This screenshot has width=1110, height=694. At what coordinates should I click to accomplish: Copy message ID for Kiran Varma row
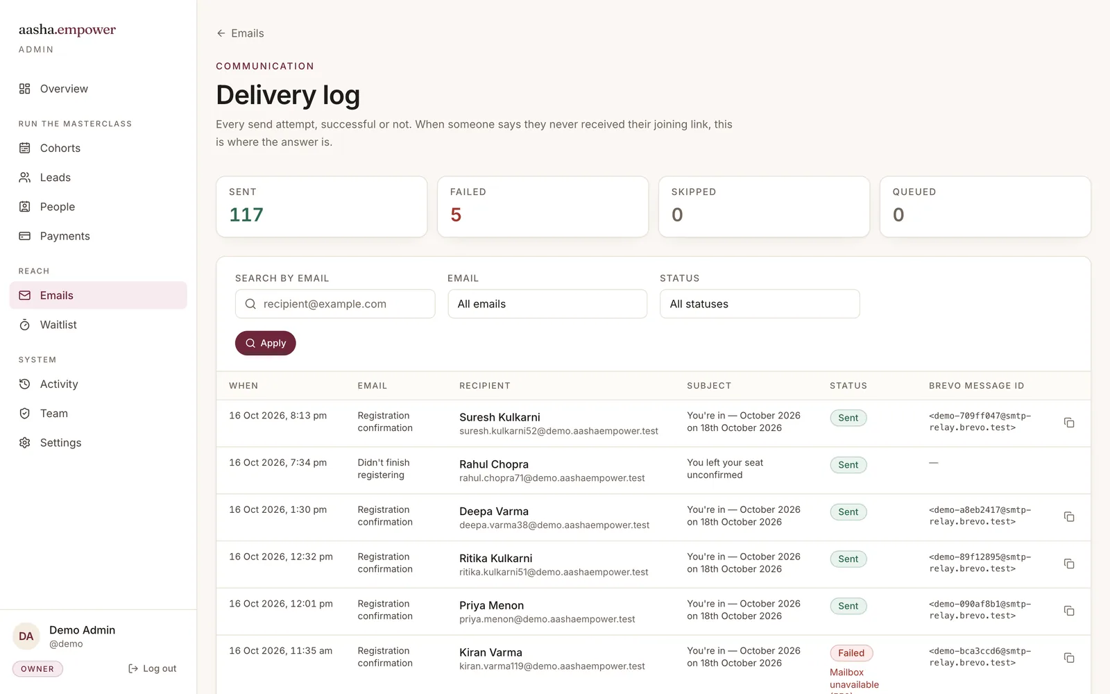(1069, 658)
